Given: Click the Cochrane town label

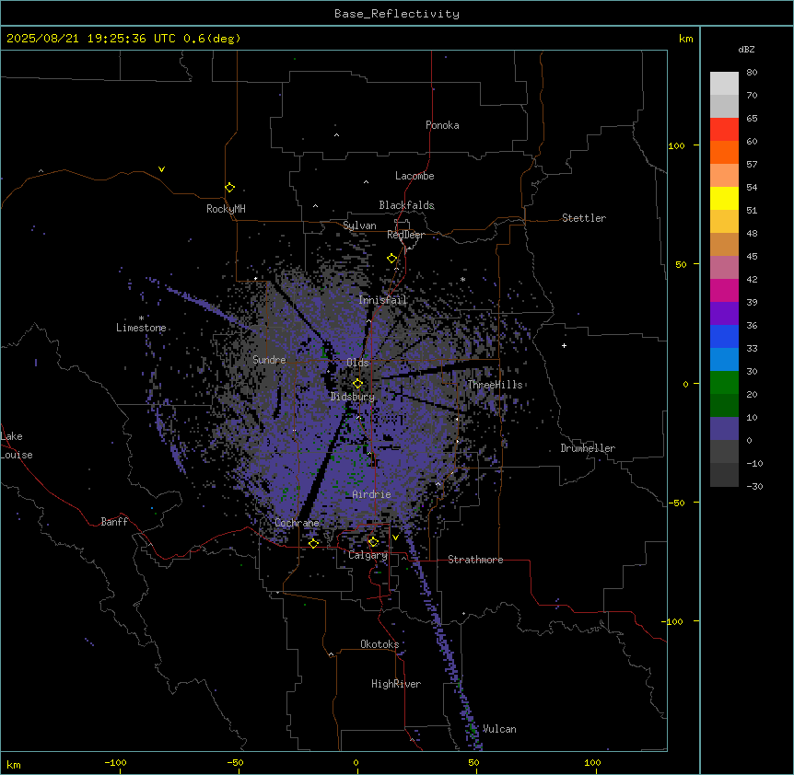Looking at the screenshot, I should tap(297, 523).
